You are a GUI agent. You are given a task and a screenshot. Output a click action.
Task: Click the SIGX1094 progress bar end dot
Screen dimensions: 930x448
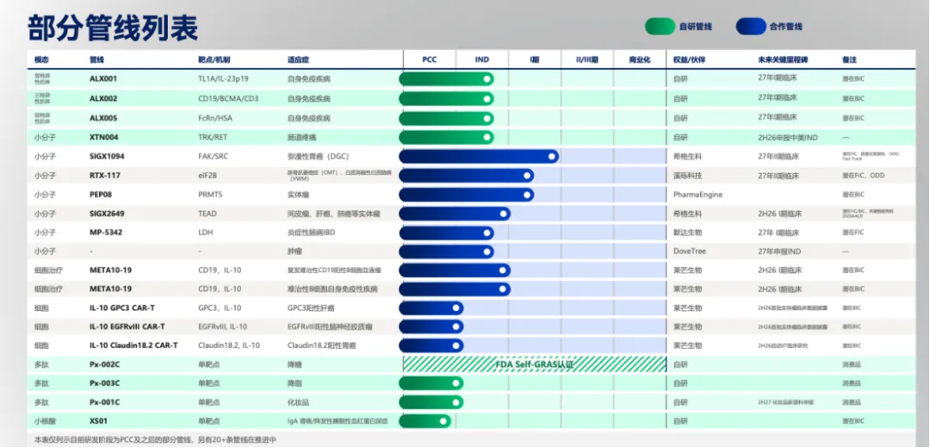click(552, 157)
